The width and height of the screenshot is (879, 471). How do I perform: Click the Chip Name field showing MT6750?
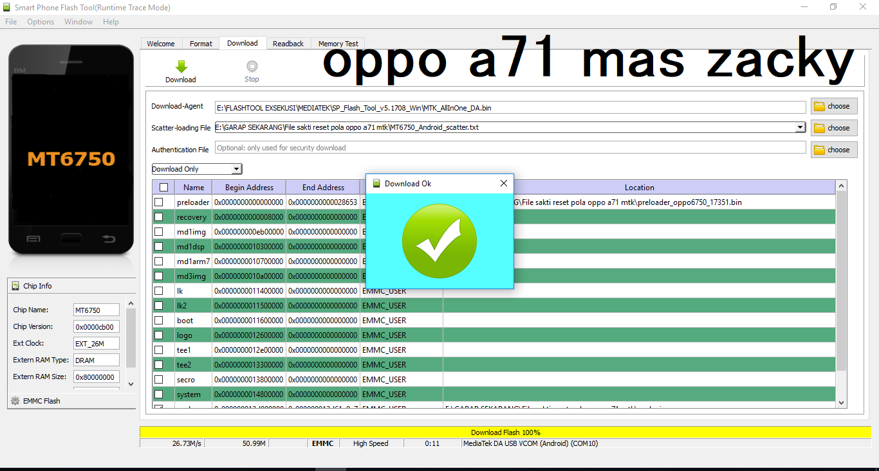click(x=96, y=310)
